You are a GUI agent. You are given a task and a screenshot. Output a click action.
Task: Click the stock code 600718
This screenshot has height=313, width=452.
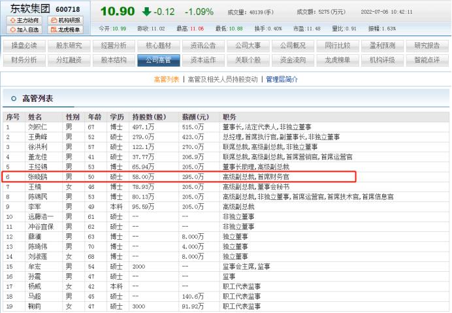pos(68,10)
